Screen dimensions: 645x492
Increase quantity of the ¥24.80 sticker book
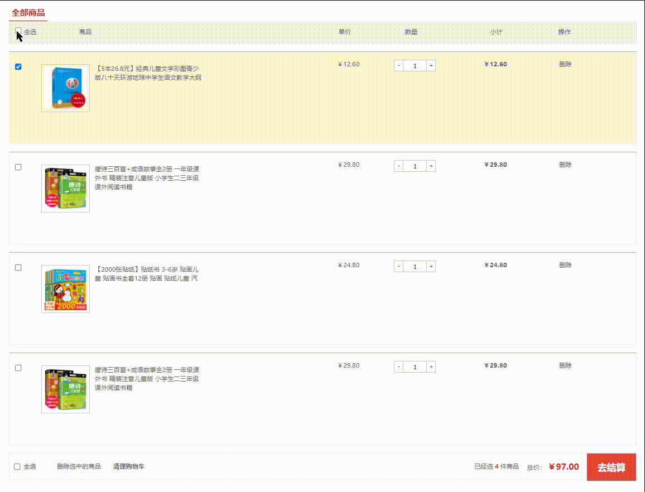click(x=431, y=267)
